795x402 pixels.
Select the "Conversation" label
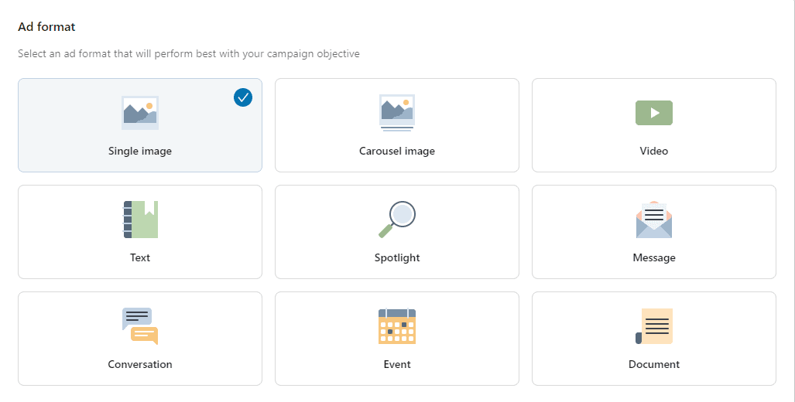tap(140, 365)
